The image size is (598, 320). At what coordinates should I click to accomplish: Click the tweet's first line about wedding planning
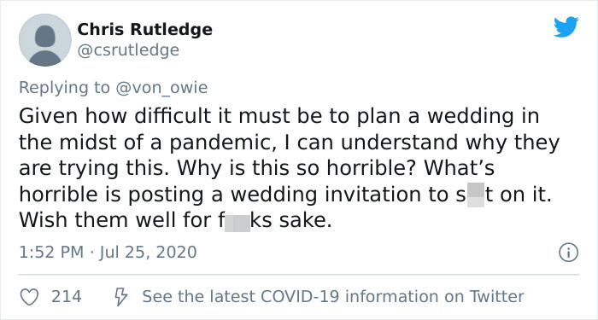click(x=279, y=116)
